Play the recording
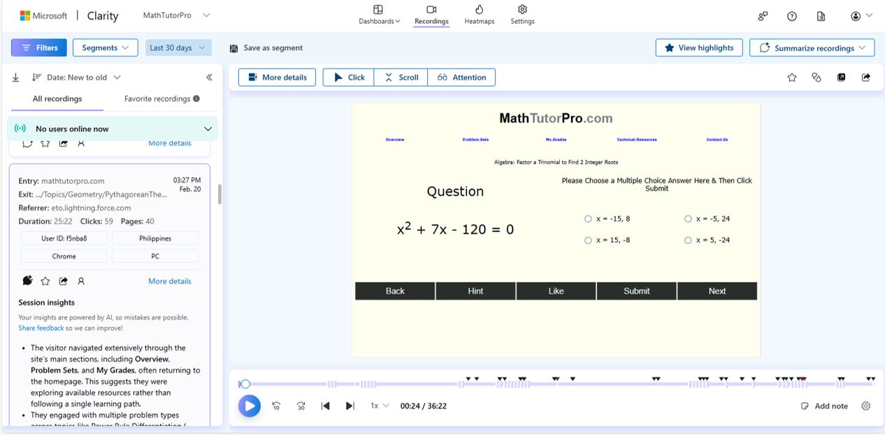Image resolution: width=885 pixels, height=435 pixels. tap(249, 406)
